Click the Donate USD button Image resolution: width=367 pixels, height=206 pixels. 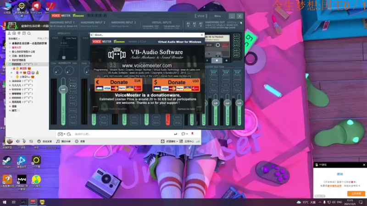(x=176, y=85)
